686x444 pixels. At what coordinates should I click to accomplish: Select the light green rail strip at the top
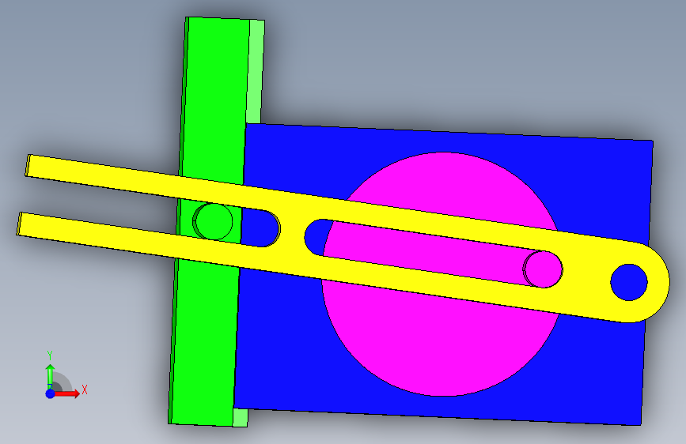[x=256, y=72]
